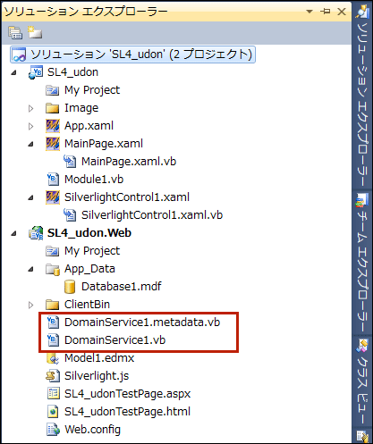This screenshot has height=444, width=373.
Task: Expand the Image folder
Action: tap(30, 108)
